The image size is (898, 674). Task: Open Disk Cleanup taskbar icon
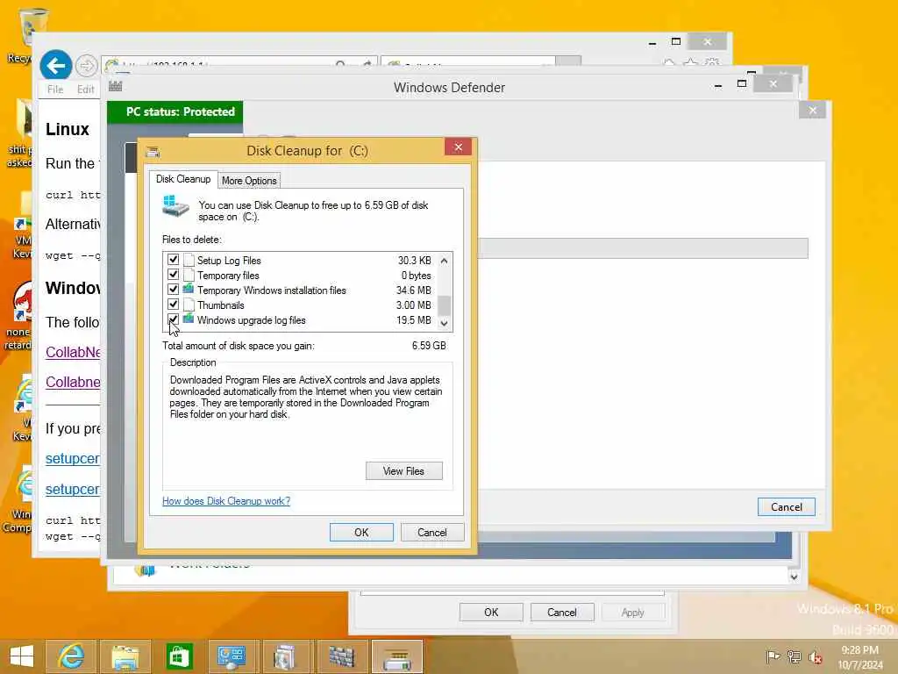(x=397, y=656)
